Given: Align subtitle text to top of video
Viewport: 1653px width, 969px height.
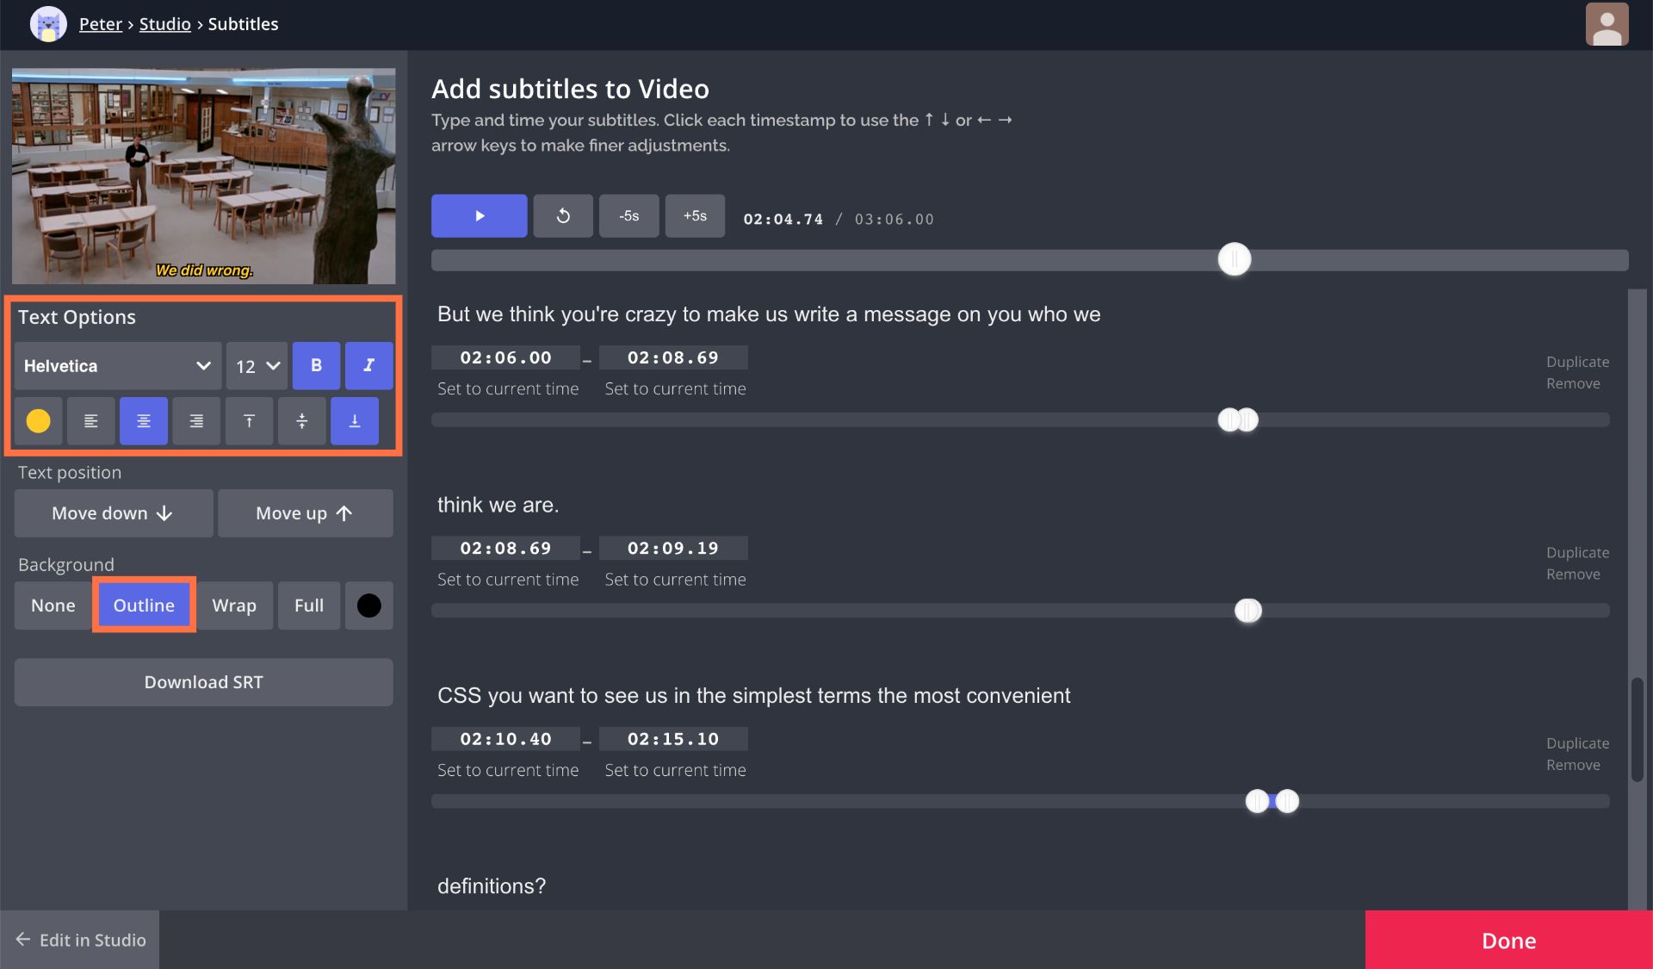Looking at the screenshot, I should 249,421.
